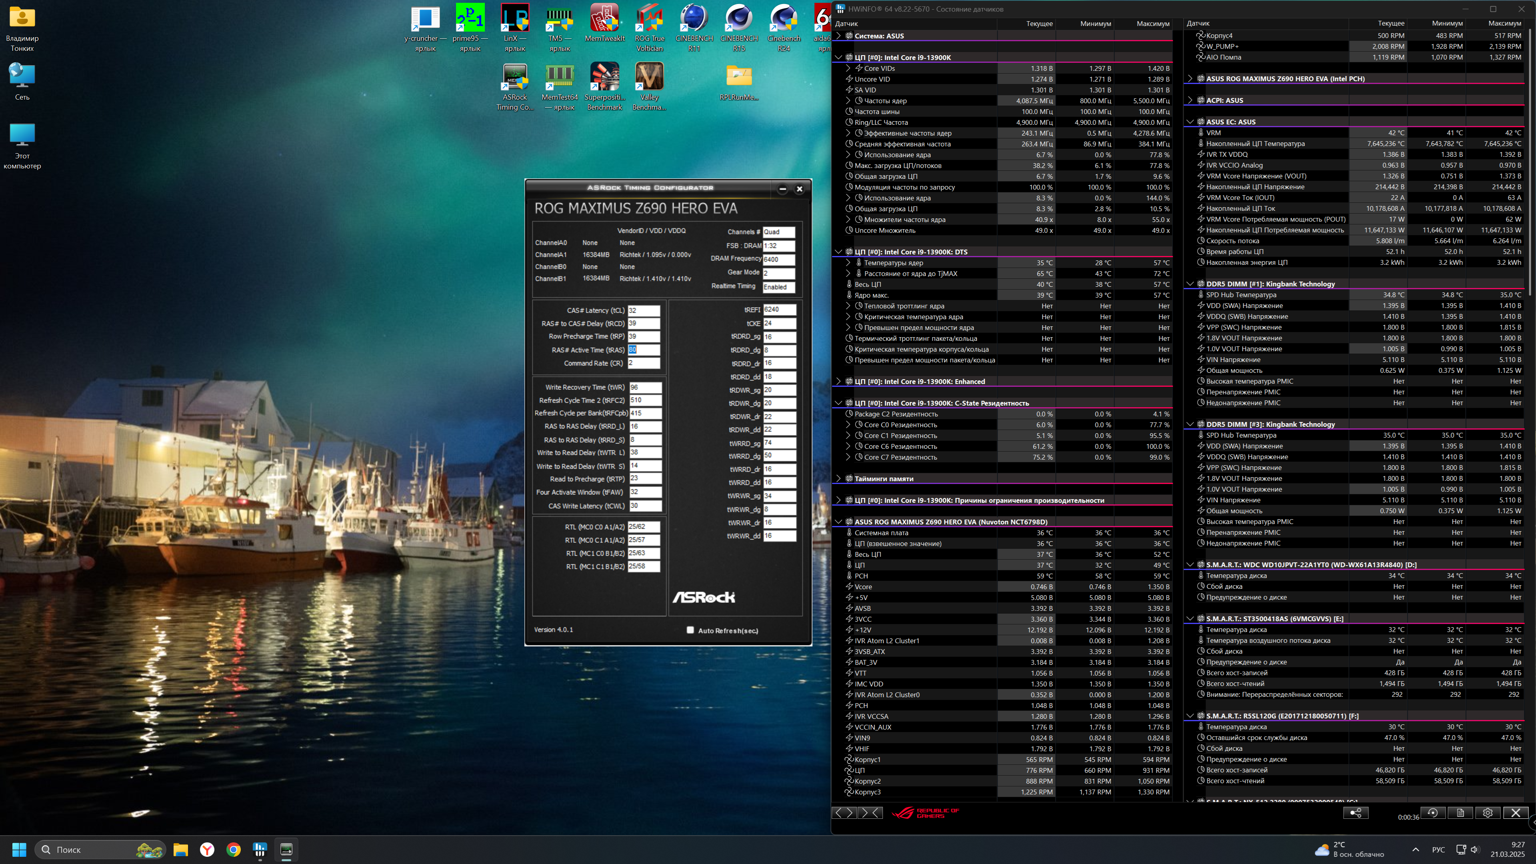Expand the Core VIDs sensor row
Image resolution: width=1536 pixels, height=864 pixels.
pyautogui.click(x=848, y=68)
